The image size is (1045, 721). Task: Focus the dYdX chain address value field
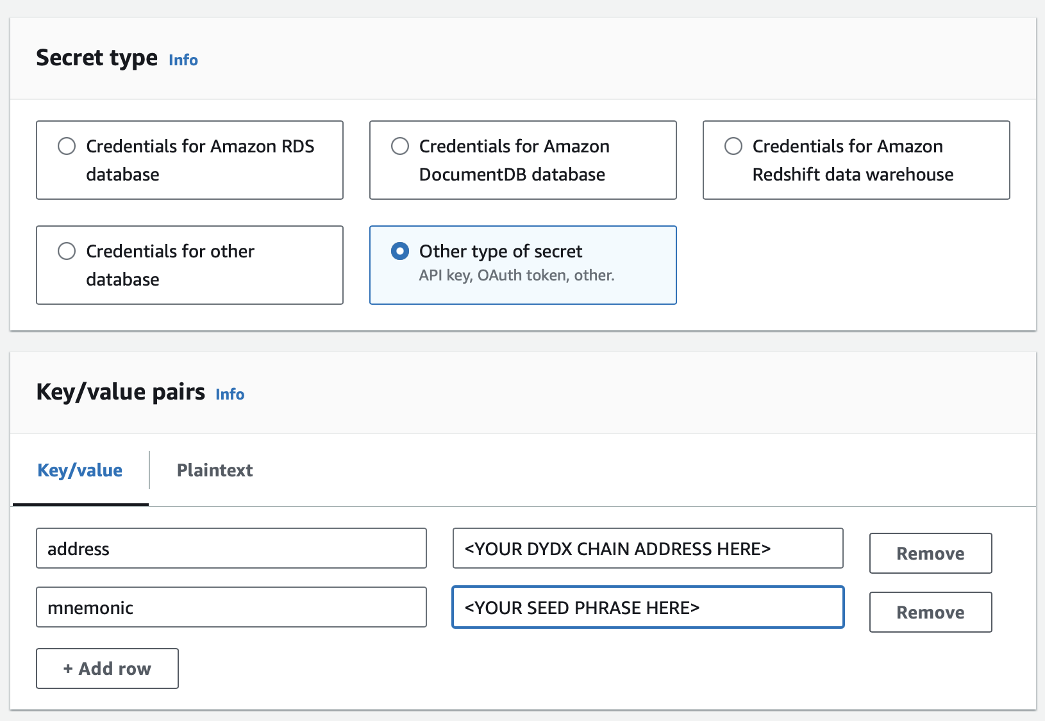click(648, 549)
